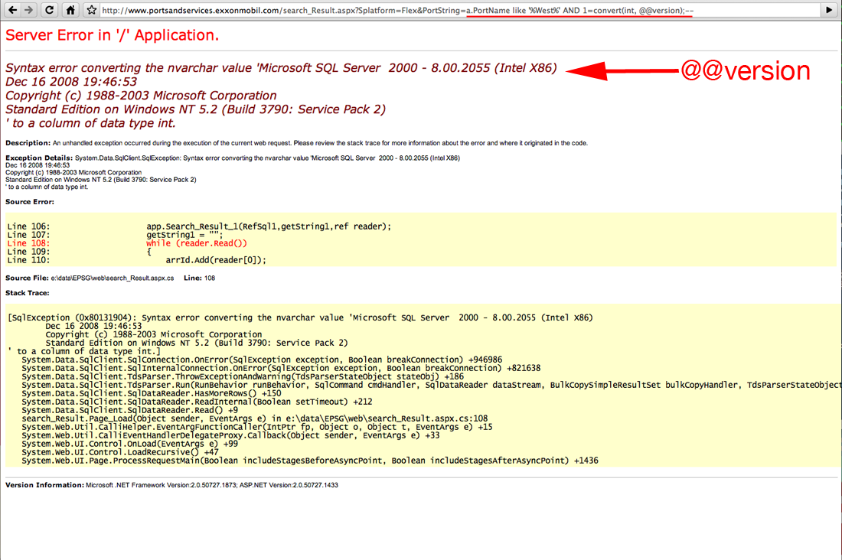Click 'SqlDataReader.HasMoreRows() +150' line
The width and height of the screenshot is (842, 560).
pyautogui.click(x=152, y=393)
